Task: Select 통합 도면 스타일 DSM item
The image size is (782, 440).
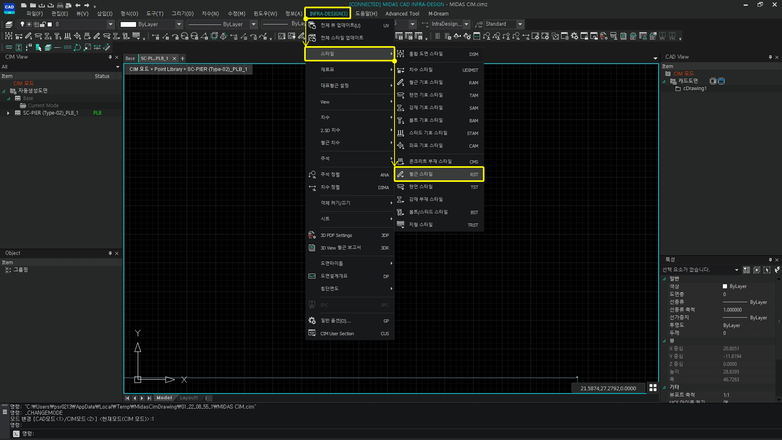Action: click(x=439, y=54)
